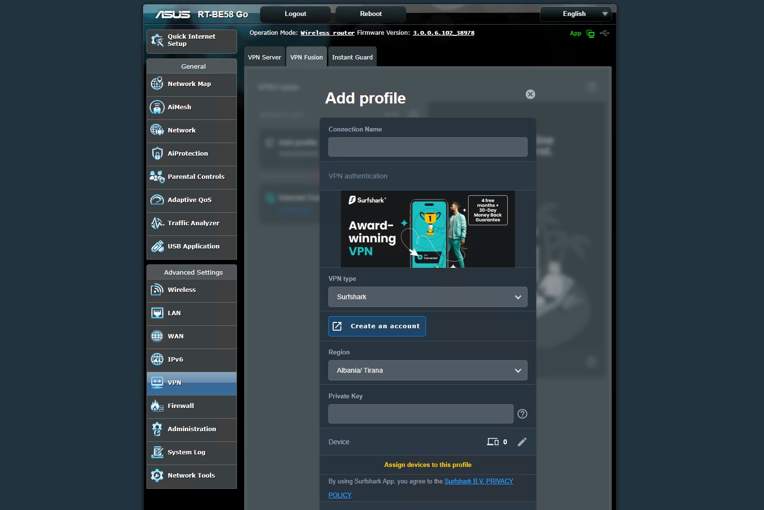
Task: Click the Wireless router operation mode link
Action: pyautogui.click(x=327, y=33)
